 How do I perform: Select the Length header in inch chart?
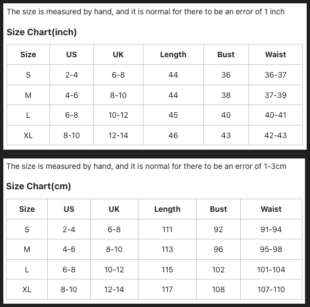(x=173, y=54)
